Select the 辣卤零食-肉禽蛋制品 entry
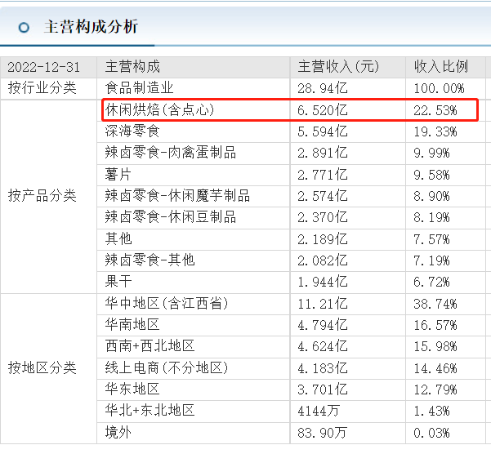 click(x=170, y=153)
